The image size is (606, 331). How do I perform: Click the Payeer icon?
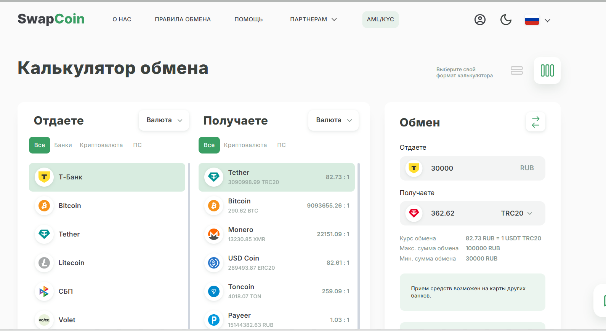coord(214,320)
